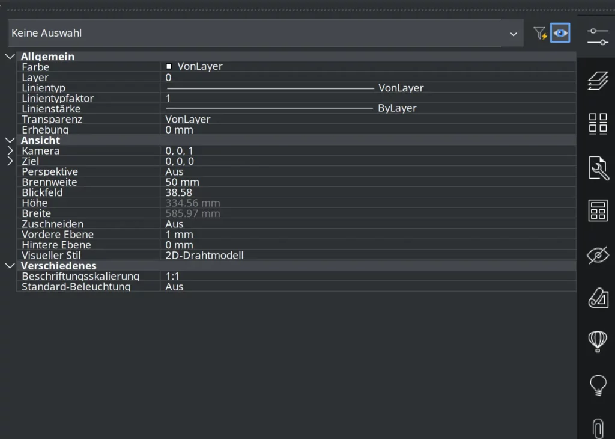Click the crossed-out eye visibility icon
This screenshot has height=439, width=615.
[598, 255]
